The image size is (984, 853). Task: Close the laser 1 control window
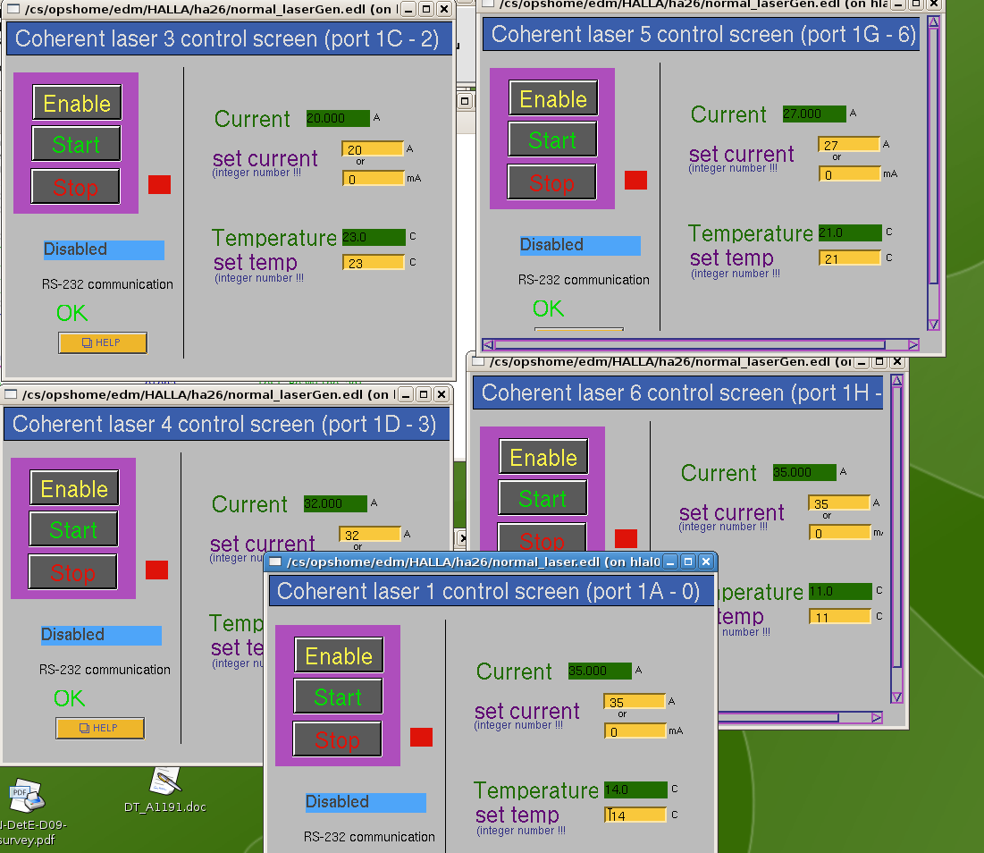[x=706, y=562]
